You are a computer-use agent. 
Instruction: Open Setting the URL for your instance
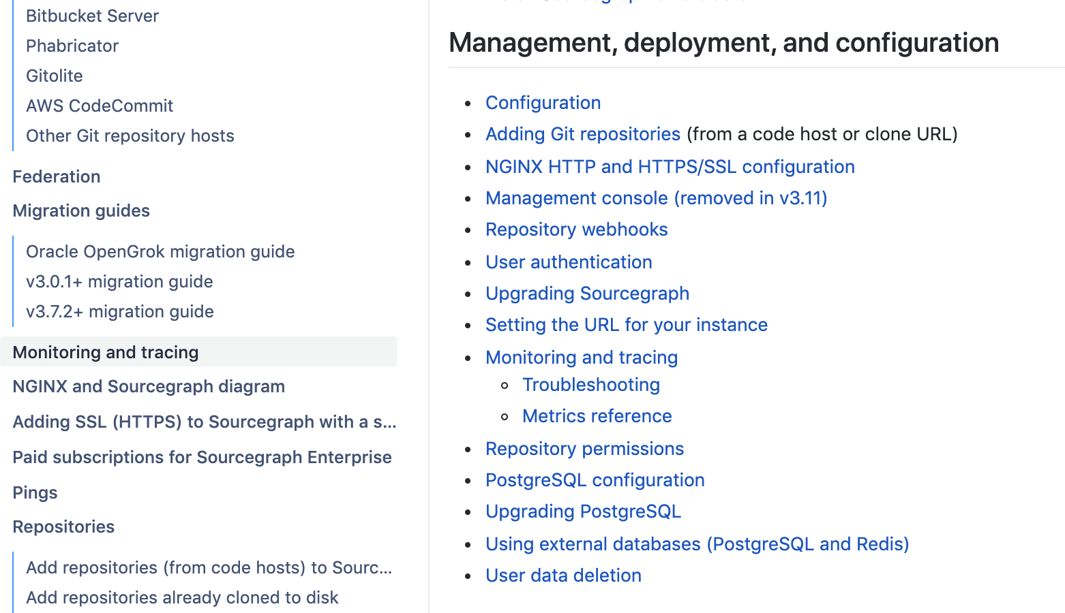click(x=627, y=325)
